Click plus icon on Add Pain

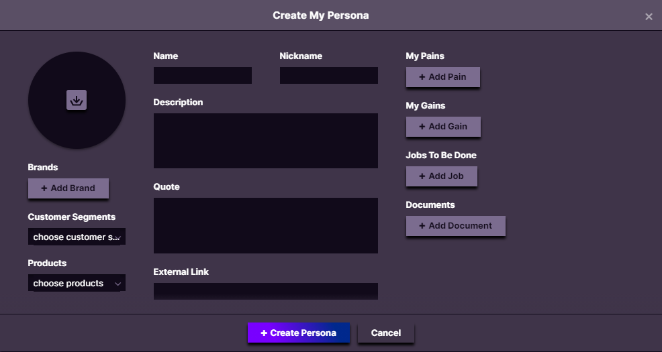tap(422, 77)
